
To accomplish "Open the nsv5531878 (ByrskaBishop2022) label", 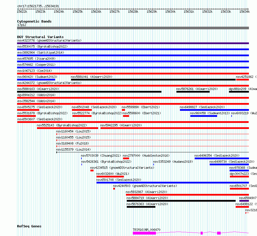I will coord(42,113).
